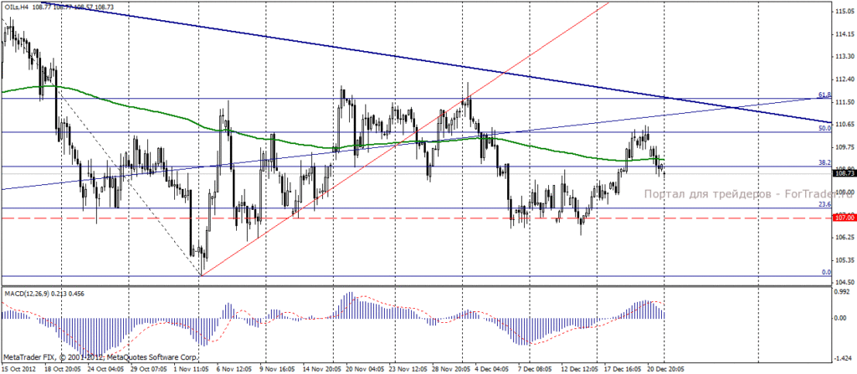Click the 104.50 price axis label

click(x=845, y=282)
